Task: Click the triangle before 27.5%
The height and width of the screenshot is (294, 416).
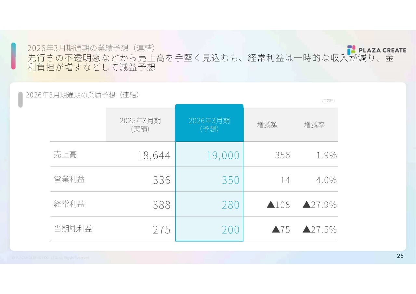Action: pyautogui.click(x=306, y=230)
